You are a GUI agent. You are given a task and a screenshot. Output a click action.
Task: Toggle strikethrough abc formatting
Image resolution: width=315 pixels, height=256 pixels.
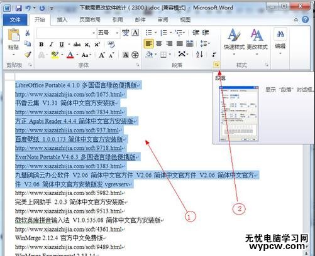pyautogui.click(x=77, y=45)
